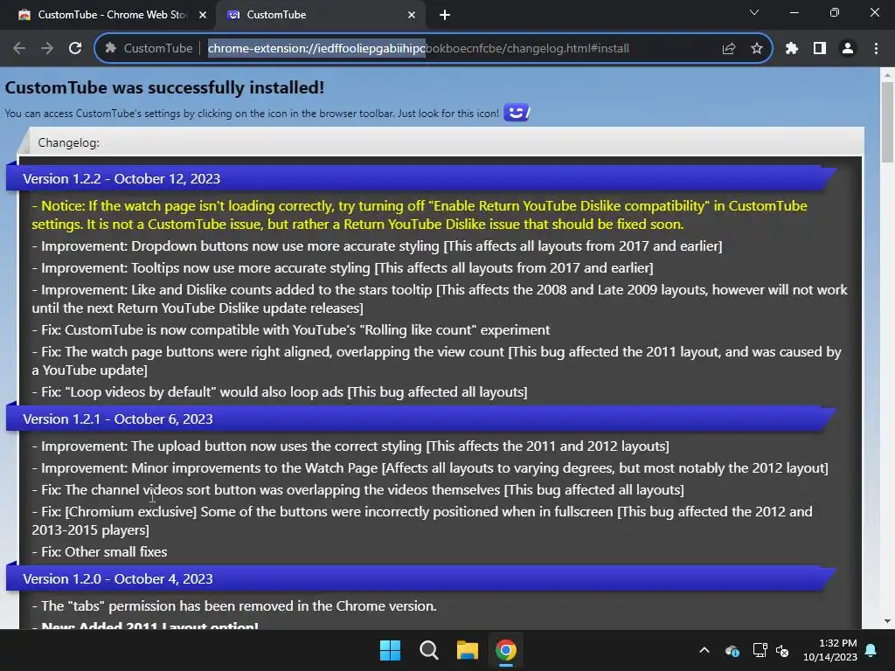Reload the CustomTube changelog page
This screenshot has width=895, height=671.
click(x=75, y=49)
